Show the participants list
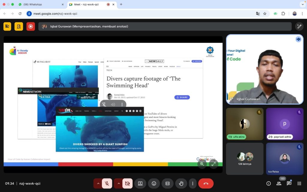 (279, 184)
